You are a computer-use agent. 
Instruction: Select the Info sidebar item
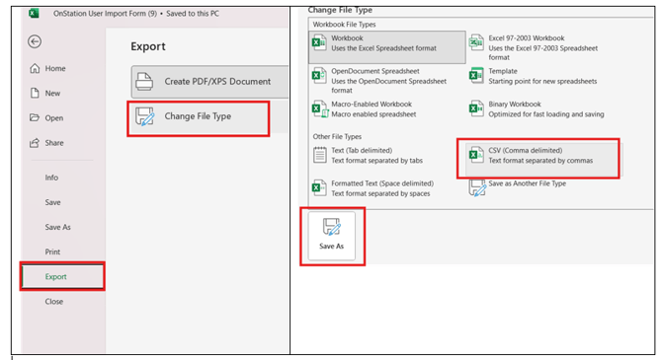(51, 178)
